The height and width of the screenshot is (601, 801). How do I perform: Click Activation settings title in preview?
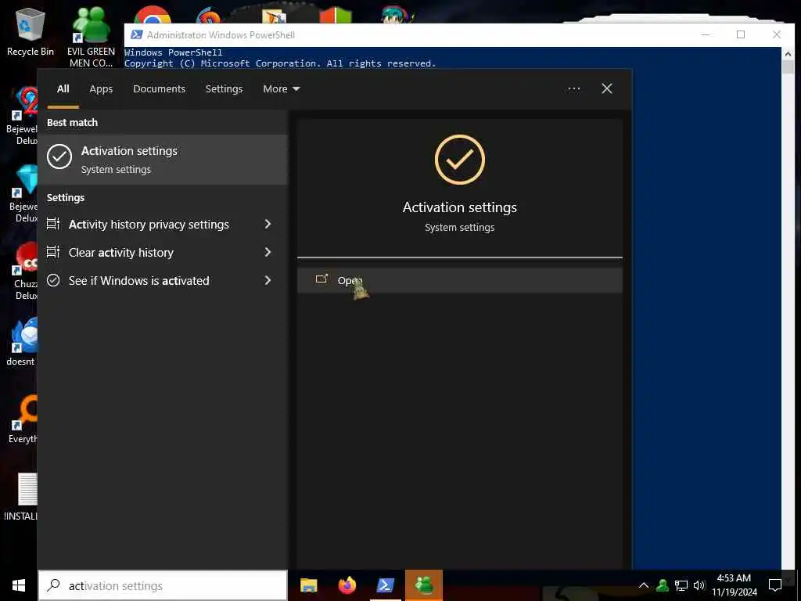tap(459, 207)
